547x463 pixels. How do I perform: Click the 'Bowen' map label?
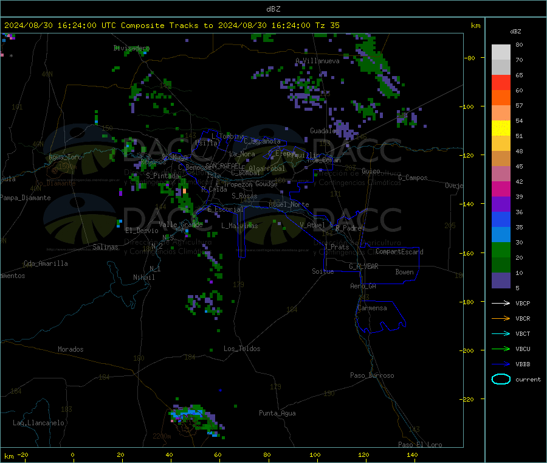point(404,272)
